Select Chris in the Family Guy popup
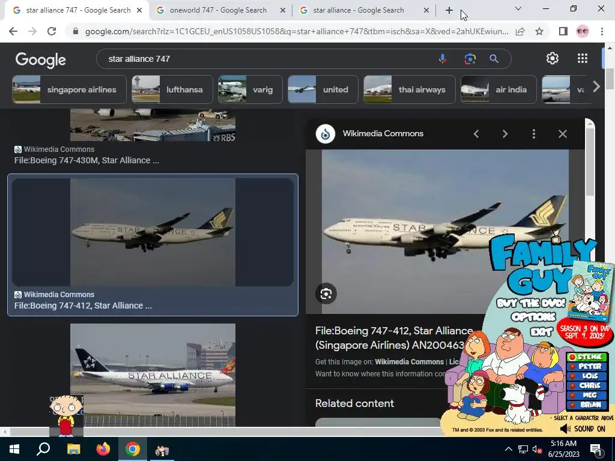 point(587,385)
